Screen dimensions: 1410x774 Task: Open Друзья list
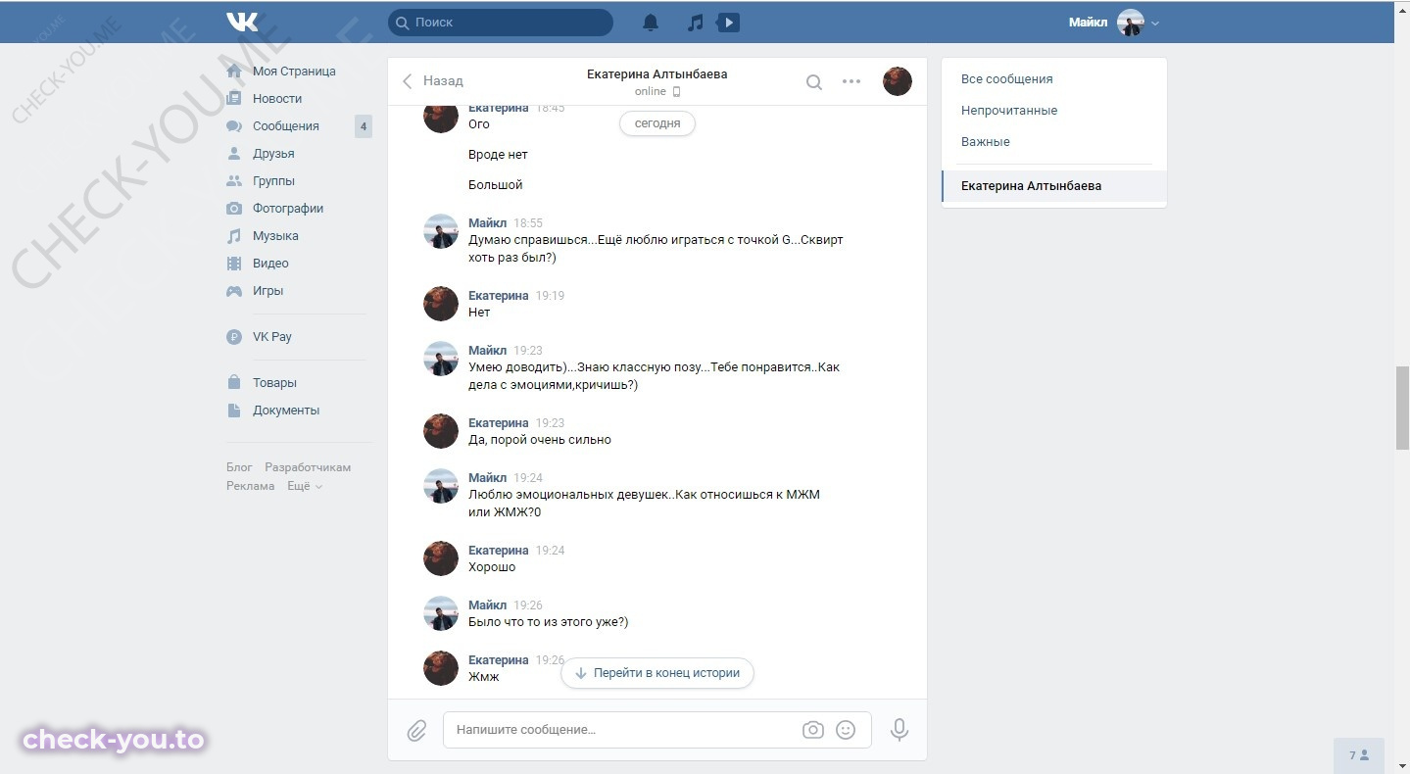point(273,154)
